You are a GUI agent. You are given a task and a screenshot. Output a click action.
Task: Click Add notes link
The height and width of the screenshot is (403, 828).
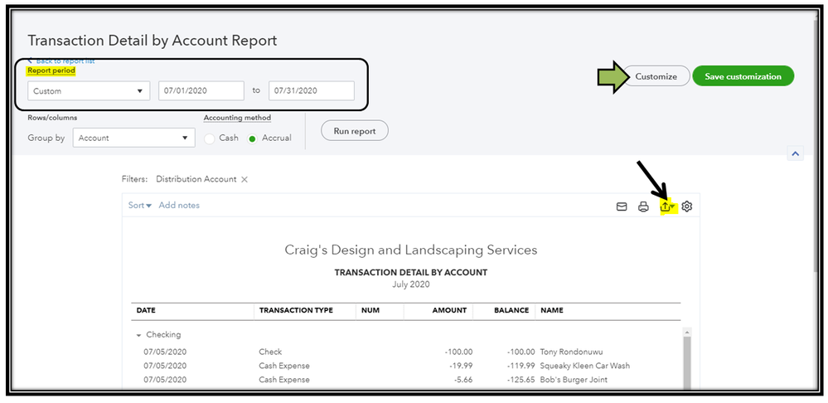179,206
